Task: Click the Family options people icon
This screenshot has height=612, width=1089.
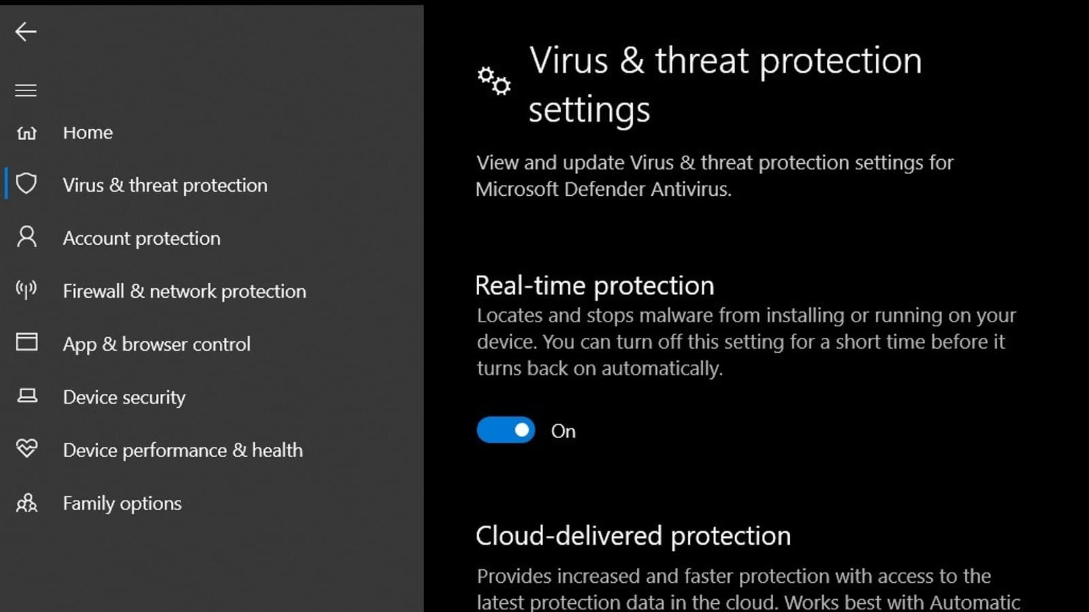Action: 27,503
